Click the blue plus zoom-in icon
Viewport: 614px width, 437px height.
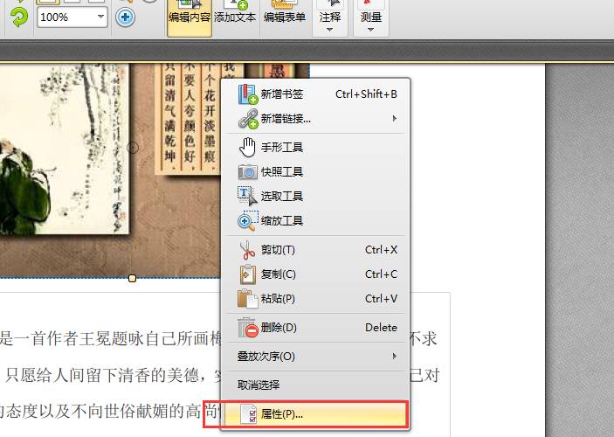click(x=125, y=17)
